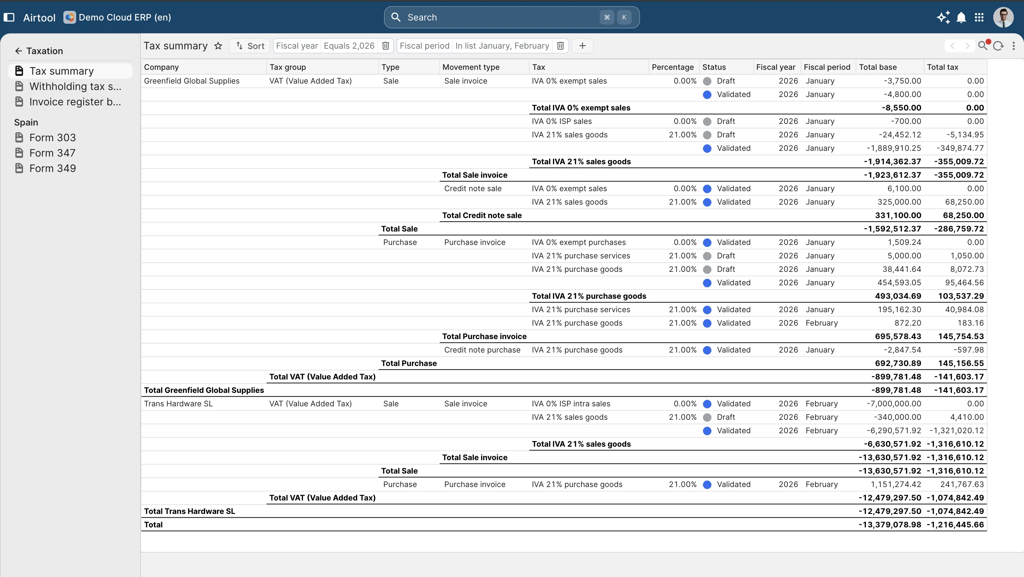Click the Sort button
1024x577 pixels.
[250, 46]
